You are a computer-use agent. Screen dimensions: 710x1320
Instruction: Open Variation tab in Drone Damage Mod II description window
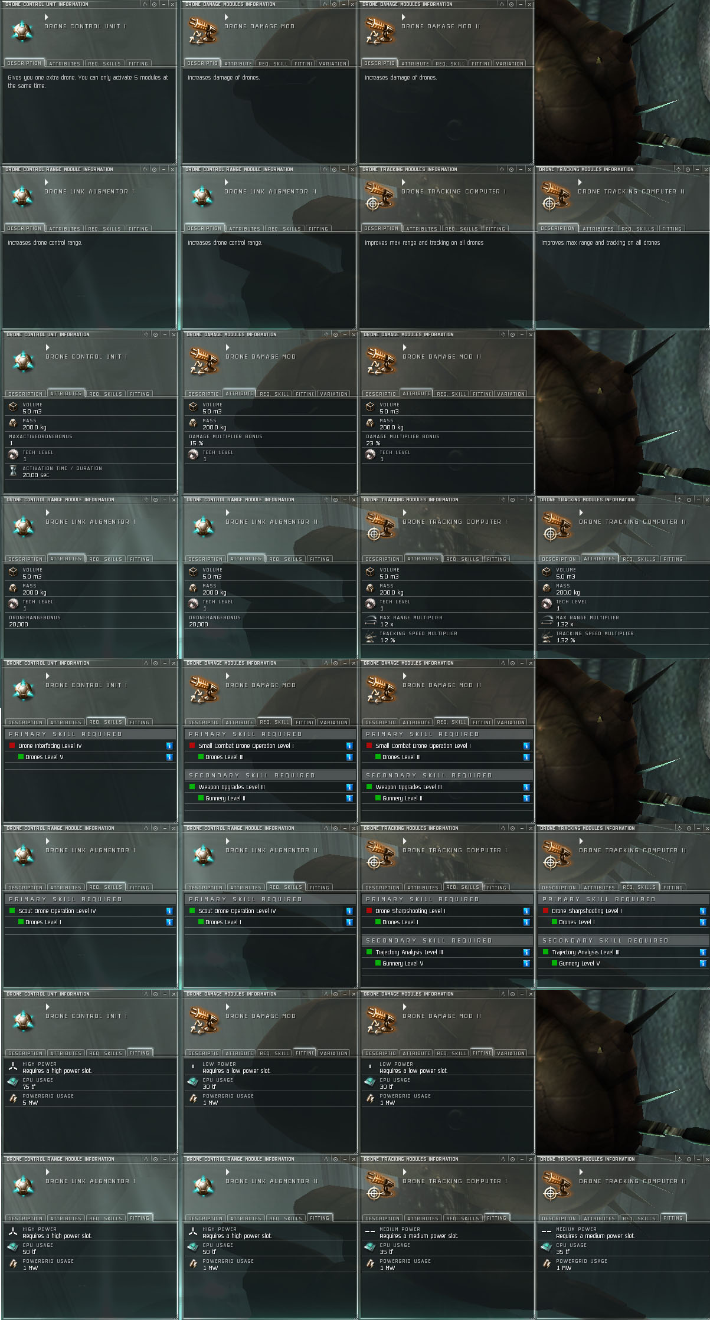tap(509, 63)
